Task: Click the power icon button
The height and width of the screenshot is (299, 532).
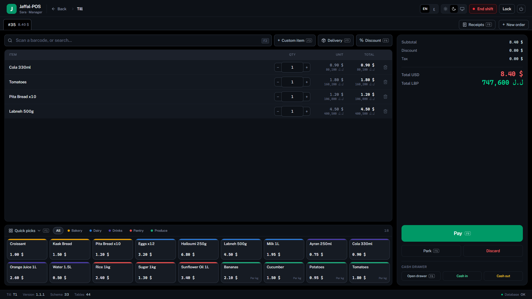Action: 521,9
